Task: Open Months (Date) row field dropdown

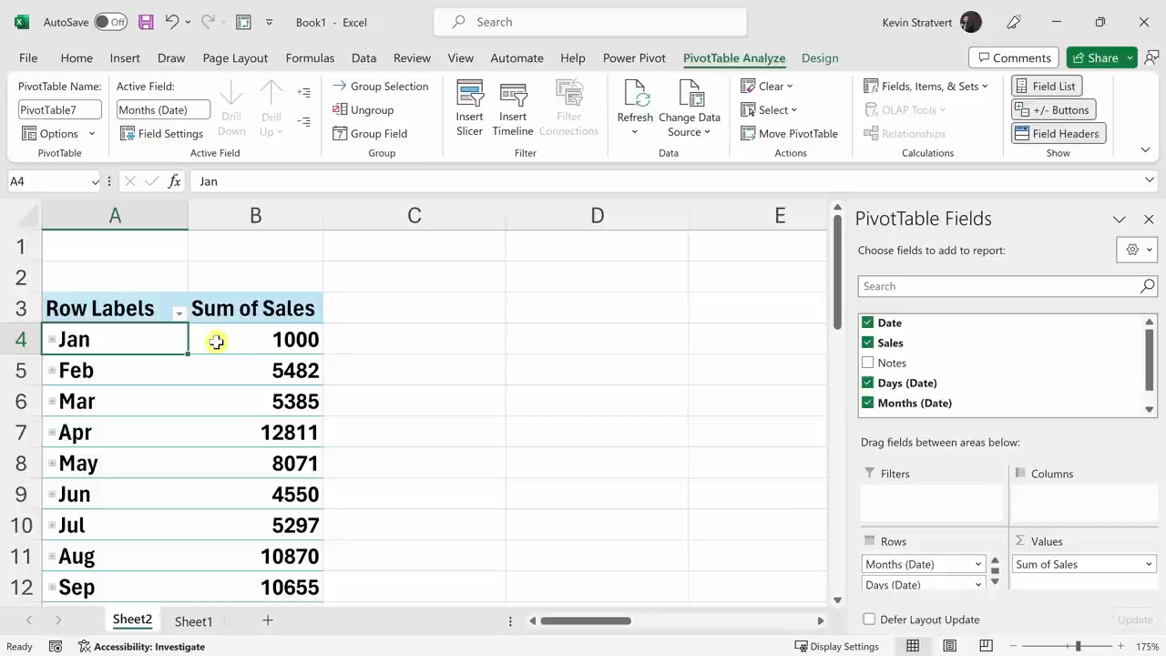Action: pos(978,564)
